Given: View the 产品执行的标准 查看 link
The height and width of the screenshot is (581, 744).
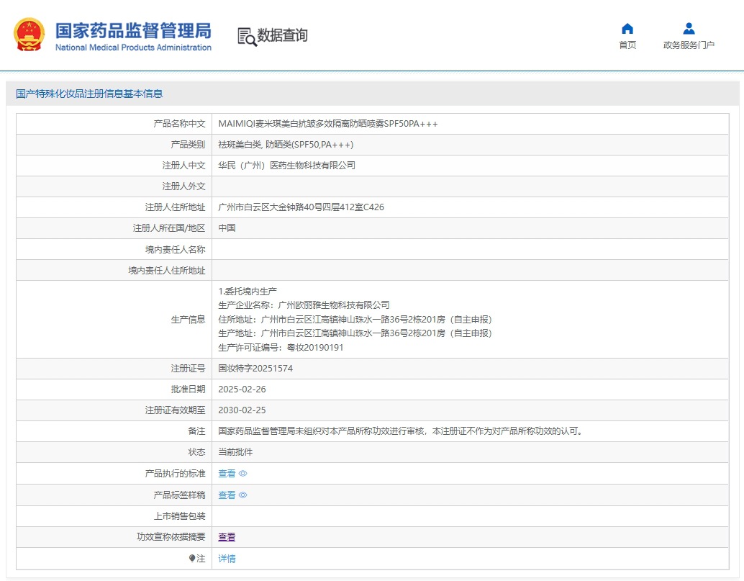Looking at the screenshot, I should click(227, 474).
